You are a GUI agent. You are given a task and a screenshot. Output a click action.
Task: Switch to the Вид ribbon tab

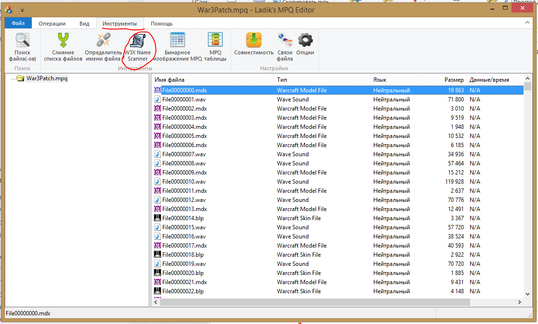tap(84, 23)
